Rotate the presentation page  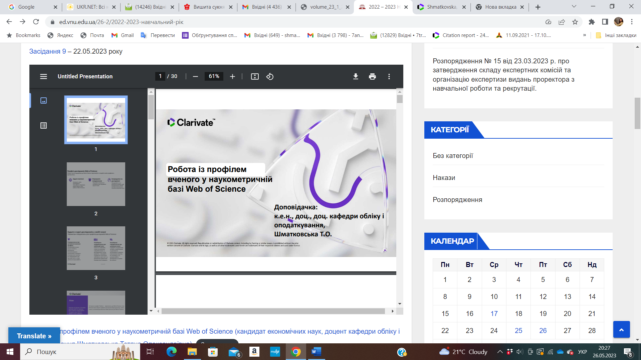(270, 76)
